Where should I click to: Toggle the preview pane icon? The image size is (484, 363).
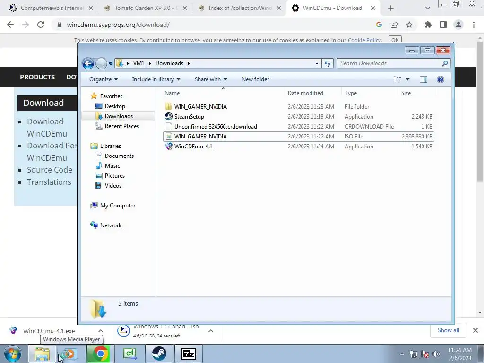(x=423, y=79)
